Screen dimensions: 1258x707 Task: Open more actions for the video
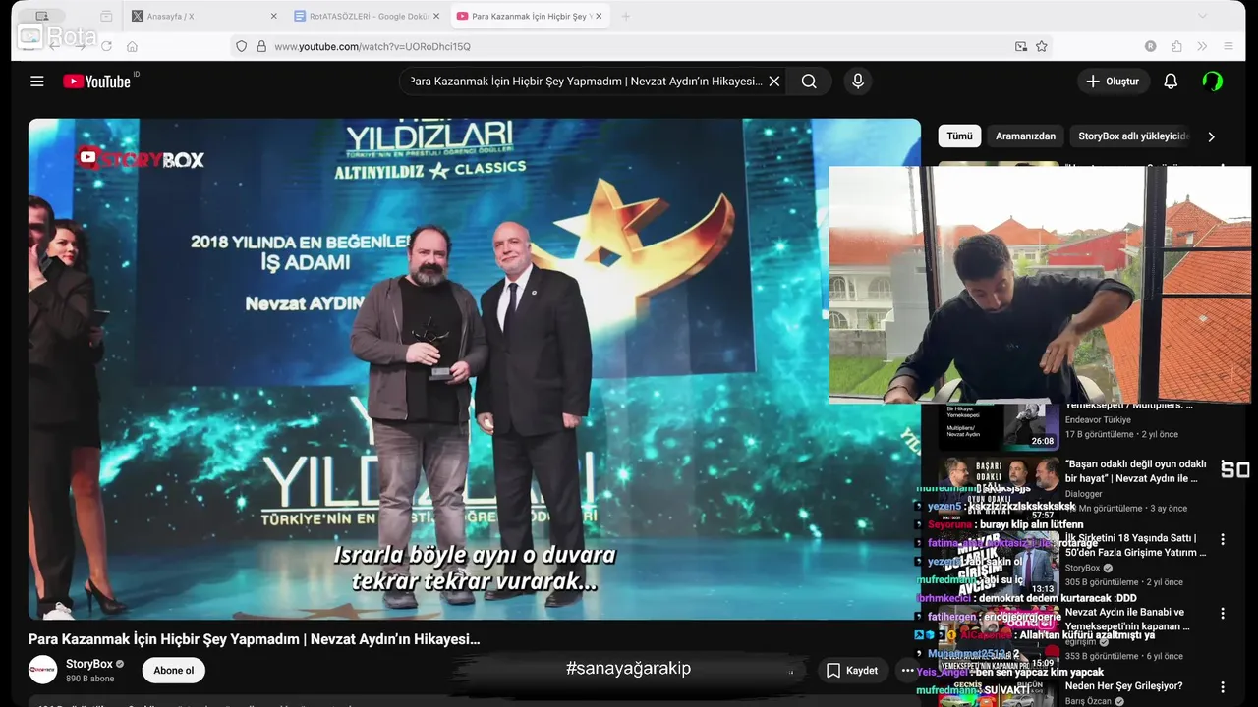coord(907,671)
